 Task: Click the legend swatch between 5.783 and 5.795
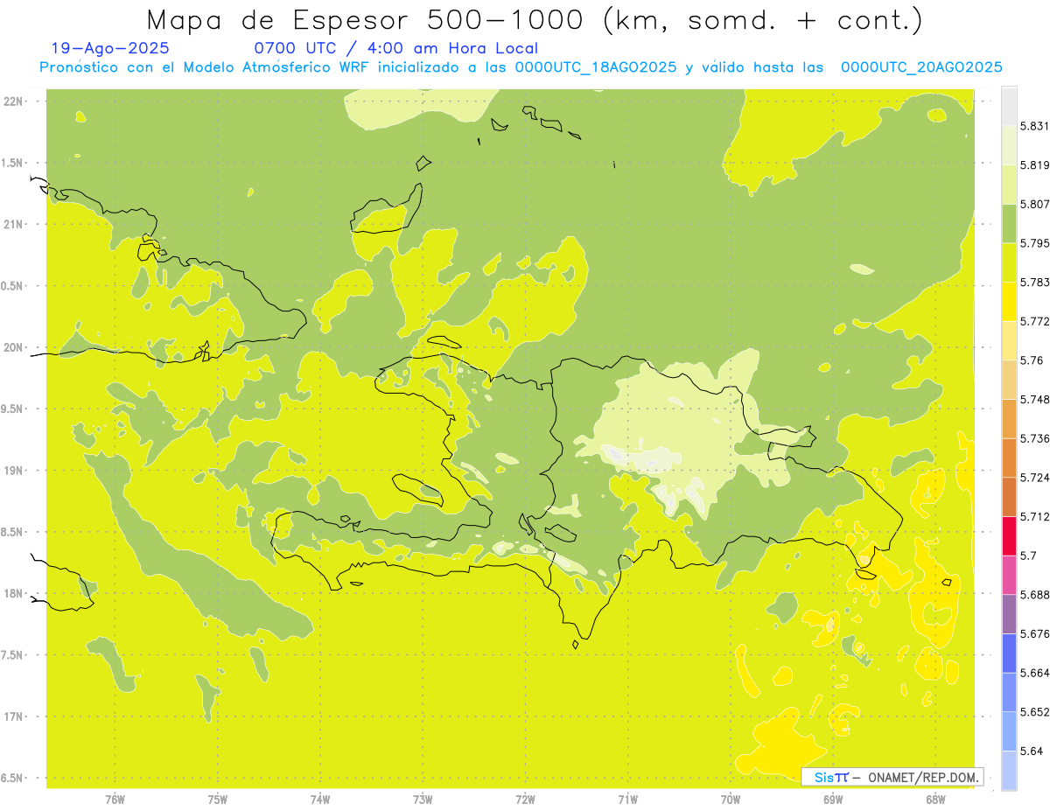coord(1009,262)
